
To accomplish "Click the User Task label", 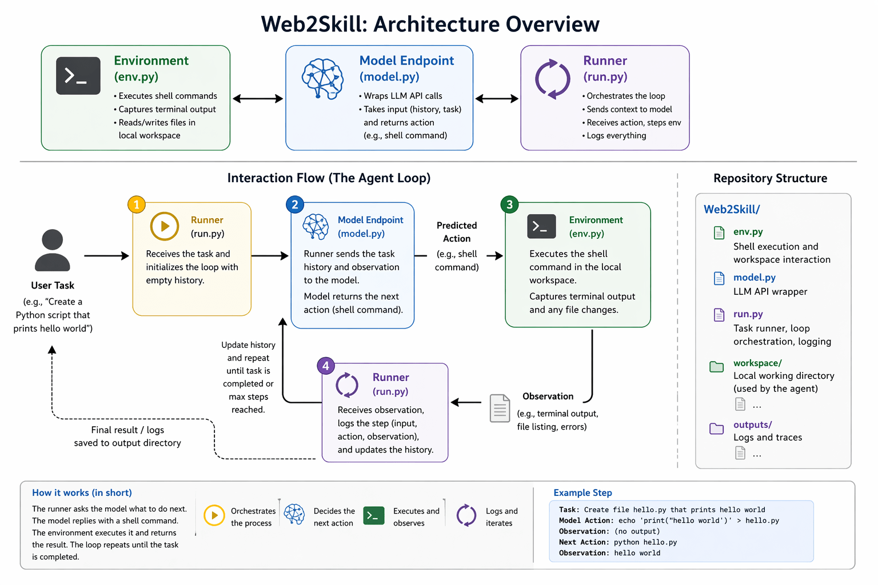I will pos(53,285).
